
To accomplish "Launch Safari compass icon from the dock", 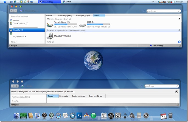I will pos(58,116).
